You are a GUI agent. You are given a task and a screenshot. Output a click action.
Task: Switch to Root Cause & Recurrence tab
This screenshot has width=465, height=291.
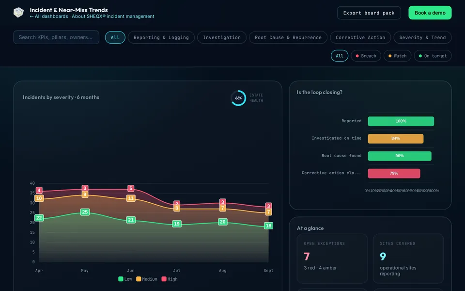point(288,37)
